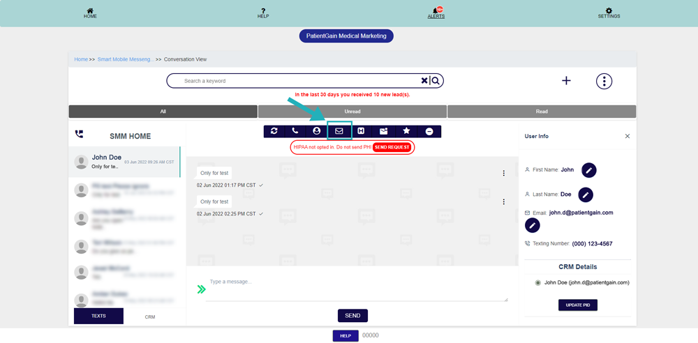Screen dimensions: 698x343
Task: Open options for 01:17 PM message
Action: click(504, 173)
